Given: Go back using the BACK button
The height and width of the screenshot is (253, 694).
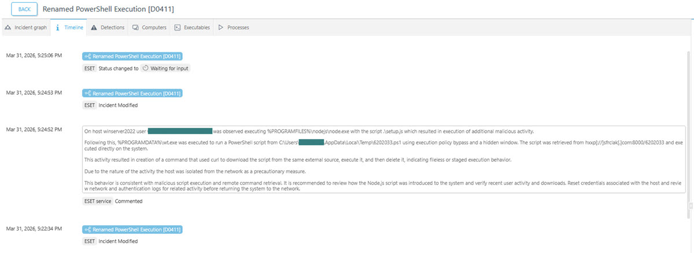Looking at the screenshot, I should coord(24,9).
